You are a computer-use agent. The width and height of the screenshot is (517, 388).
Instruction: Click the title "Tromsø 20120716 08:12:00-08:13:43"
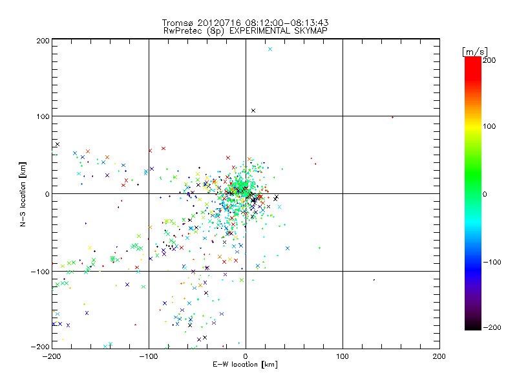pos(246,23)
